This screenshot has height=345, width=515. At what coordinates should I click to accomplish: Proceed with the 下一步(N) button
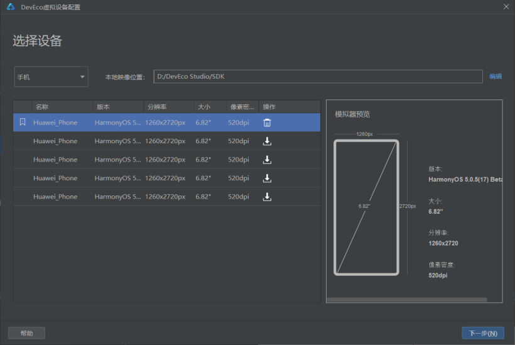(x=483, y=333)
